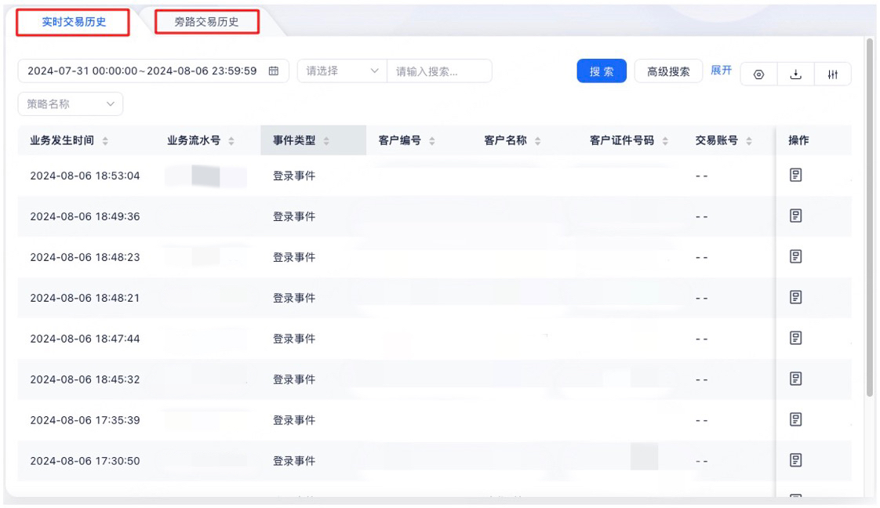Click the timestamp 2024-08-06 18:53:04
Image resolution: width=880 pixels, height=508 pixels.
tap(85, 176)
